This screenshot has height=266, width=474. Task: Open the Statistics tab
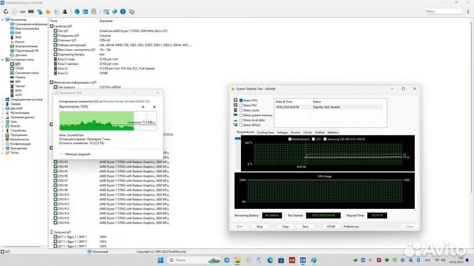(x=333, y=132)
